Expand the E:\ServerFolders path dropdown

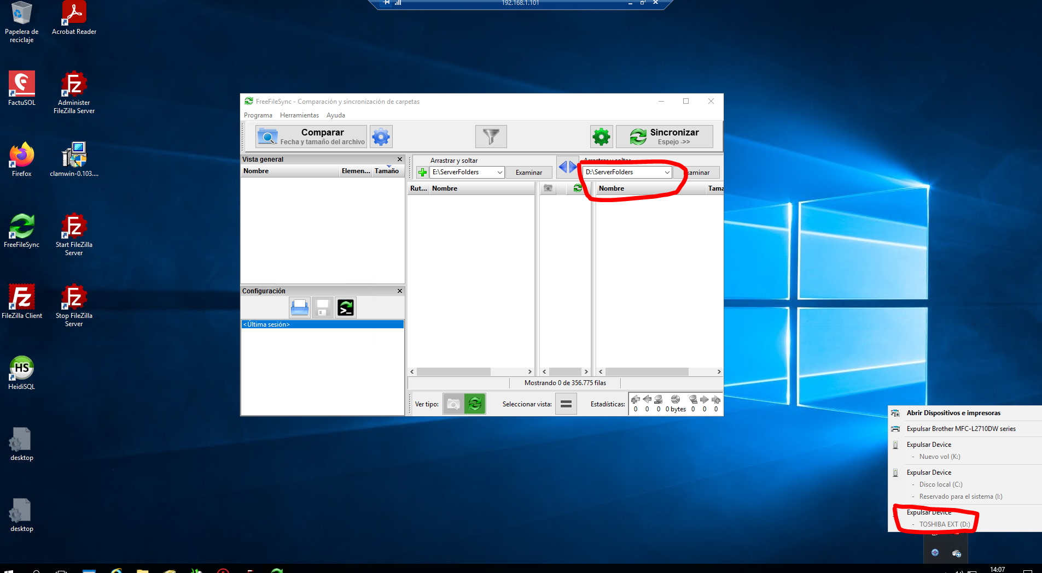coord(499,173)
